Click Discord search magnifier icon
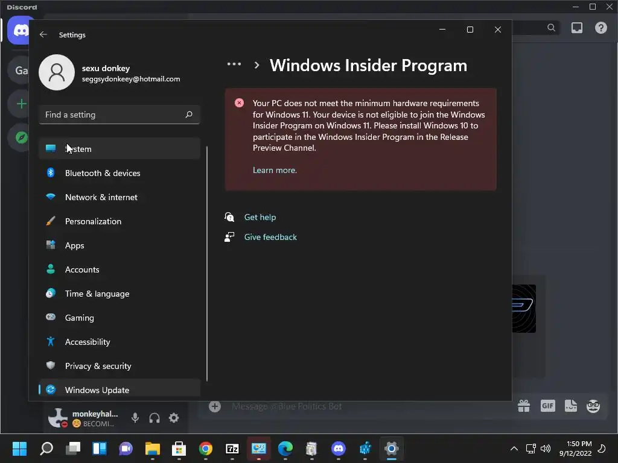This screenshot has height=463, width=618. [x=552, y=28]
